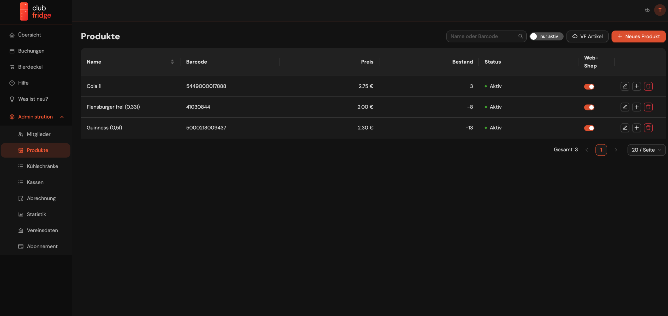Select page 1 in pagination
Screen dimensions: 668x316
click(x=601, y=150)
